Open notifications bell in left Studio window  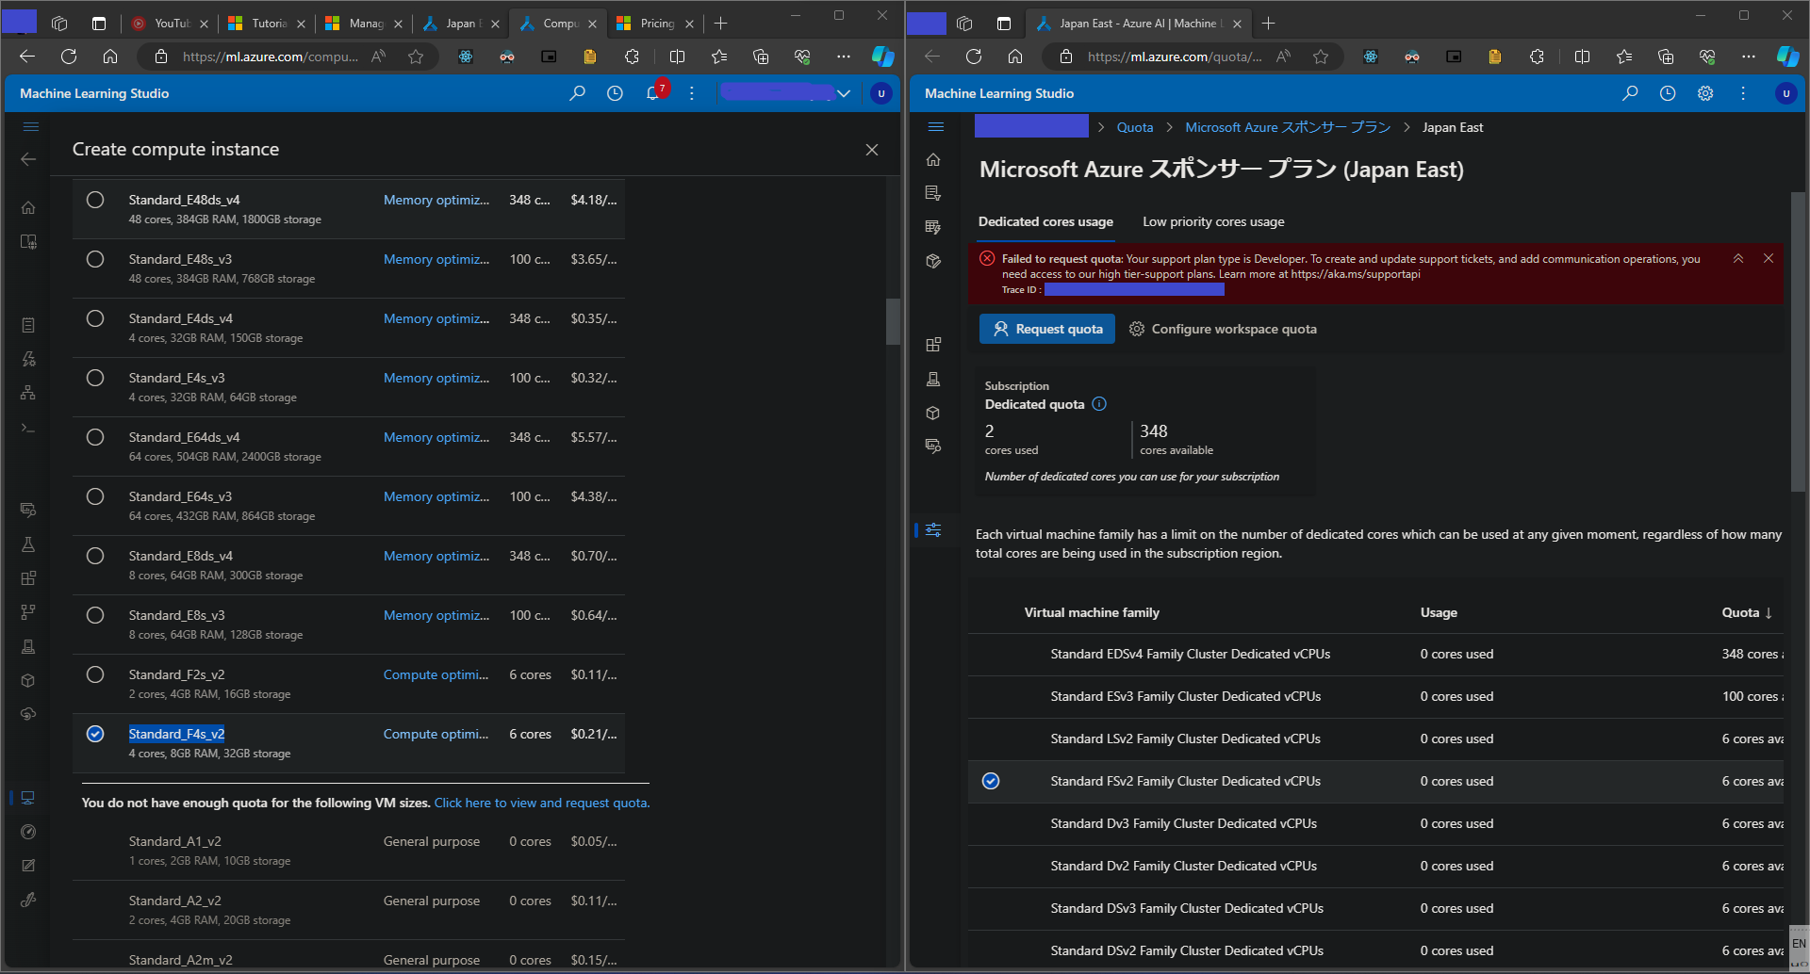[x=653, y=93]
